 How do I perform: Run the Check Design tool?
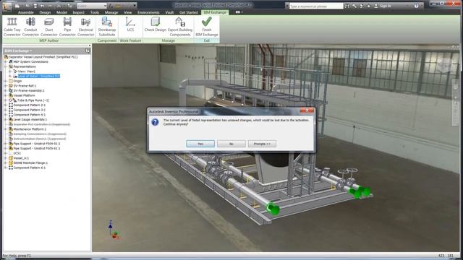[156, 25]
